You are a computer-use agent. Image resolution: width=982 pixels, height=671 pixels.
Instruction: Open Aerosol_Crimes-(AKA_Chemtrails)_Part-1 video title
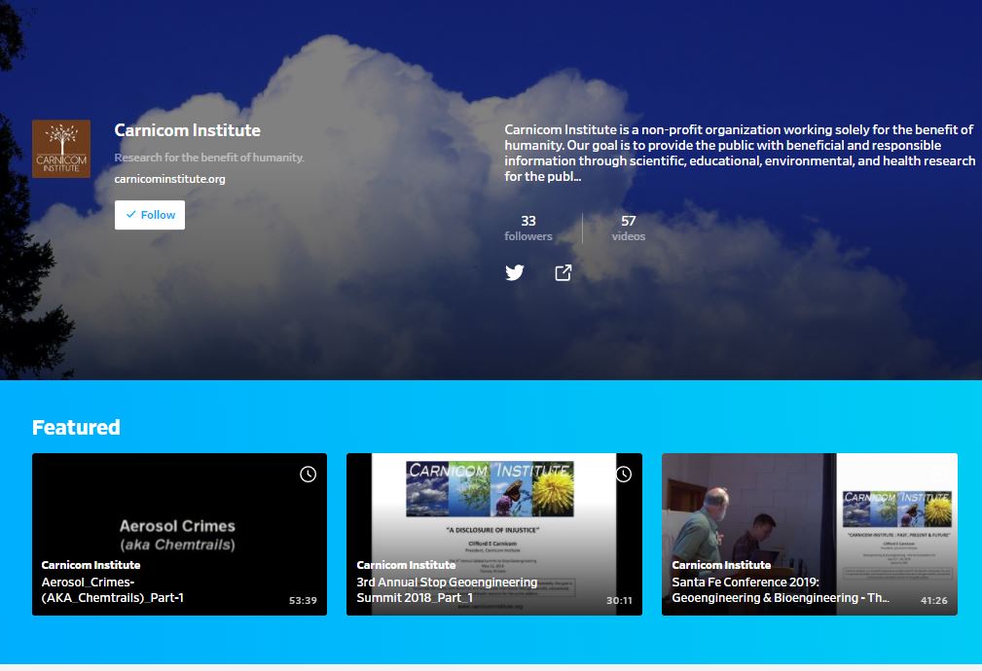point(113,589)
